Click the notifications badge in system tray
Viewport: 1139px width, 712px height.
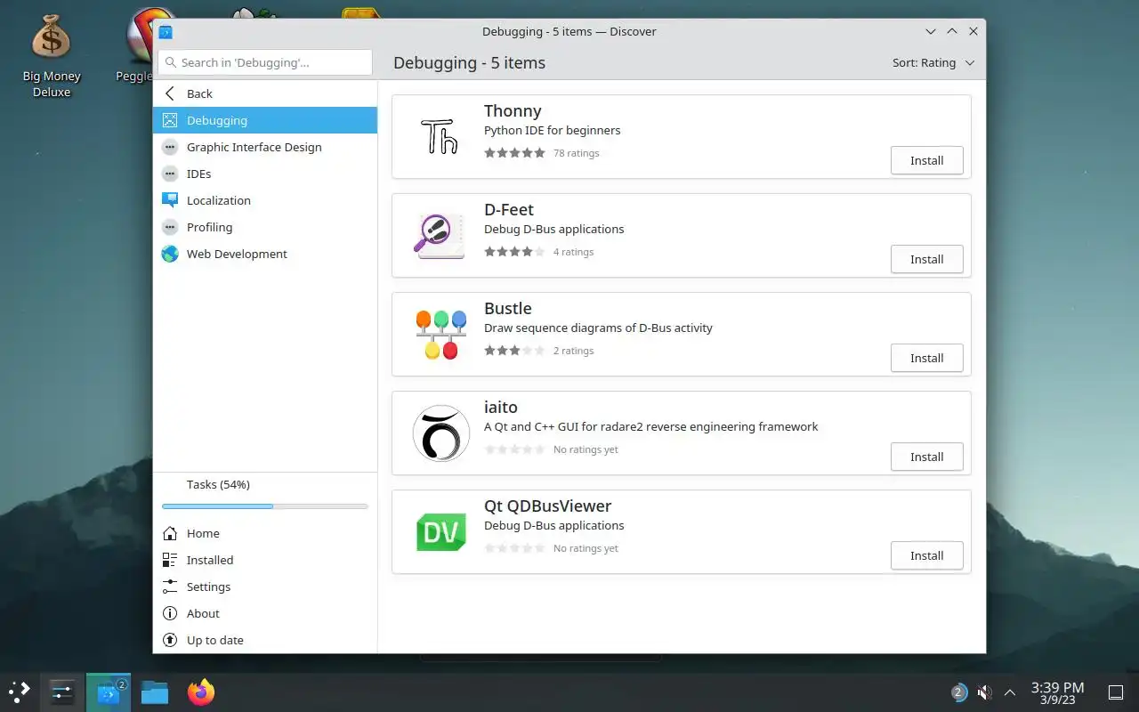[x=958, y=692]
